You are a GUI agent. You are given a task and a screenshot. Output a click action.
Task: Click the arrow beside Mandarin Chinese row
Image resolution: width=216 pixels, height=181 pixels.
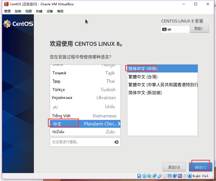(119, 124)
